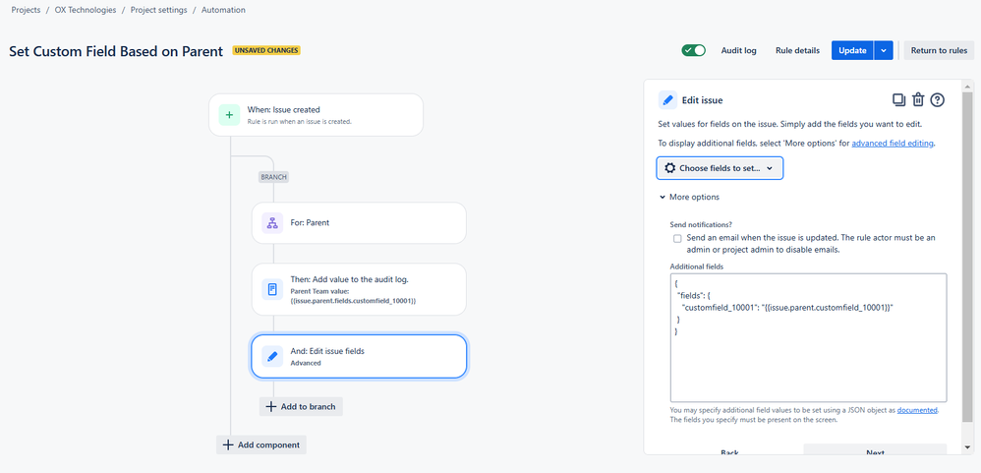Screen dimensions: 981x473
Task: Check Send an email when issue is updated
Action: pyautogui.click(x=677, y=238)
